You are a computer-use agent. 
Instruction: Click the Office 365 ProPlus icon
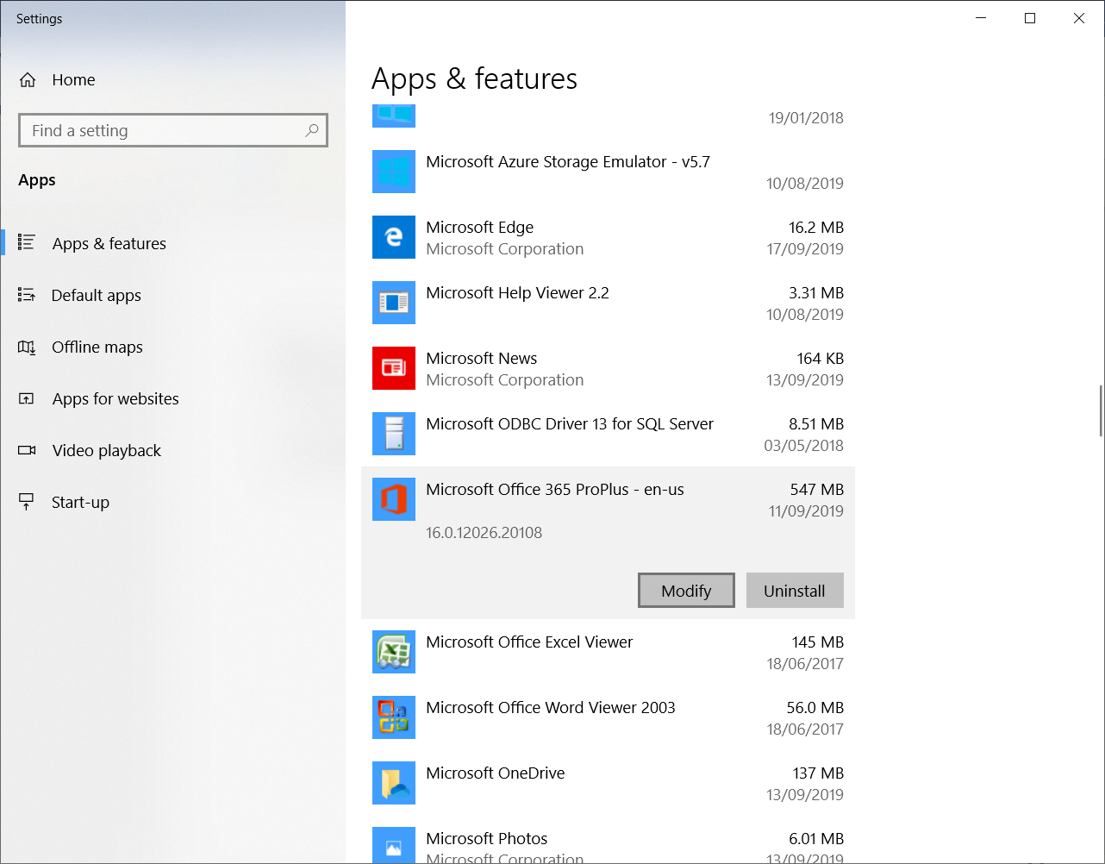click(394, 499)
